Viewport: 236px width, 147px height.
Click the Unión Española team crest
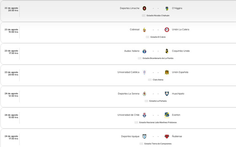pos(167,72)
